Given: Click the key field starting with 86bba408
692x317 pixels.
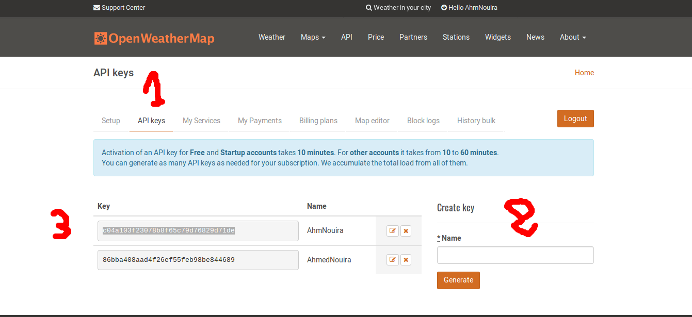Looking at the screenshot, I should click(198, 260).
